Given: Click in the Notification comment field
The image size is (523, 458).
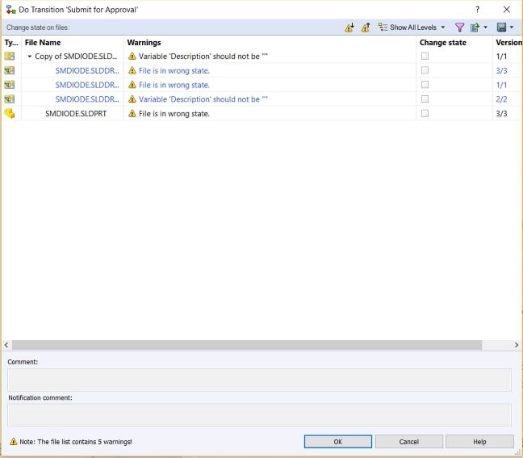Looking at the screenshot, I should coord(259,414).
